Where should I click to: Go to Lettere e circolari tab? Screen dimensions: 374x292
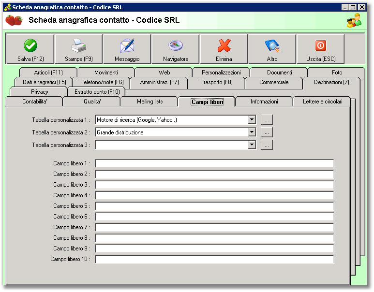click(x=322, y=102)
